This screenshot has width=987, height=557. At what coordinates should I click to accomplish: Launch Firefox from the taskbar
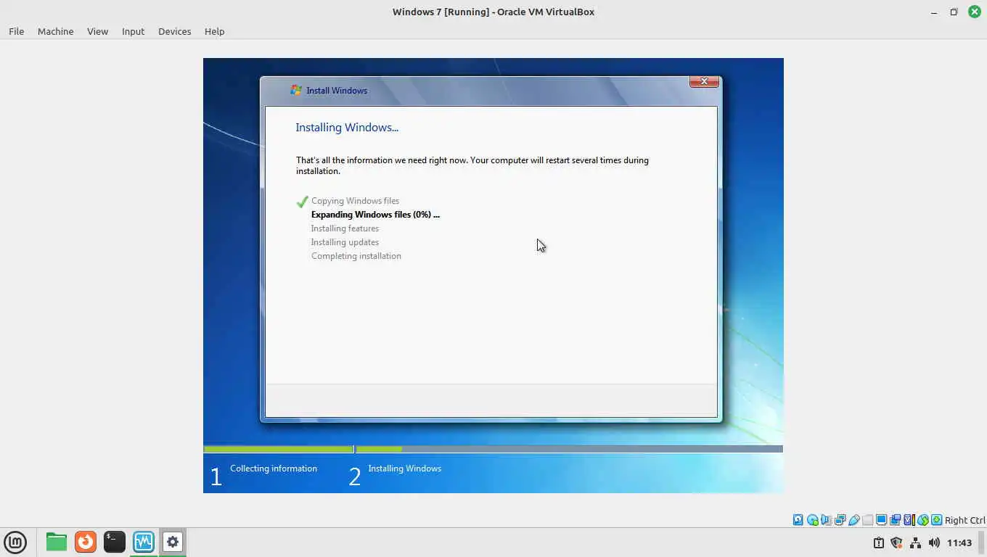pyautogui.click(x=86, y=542)
